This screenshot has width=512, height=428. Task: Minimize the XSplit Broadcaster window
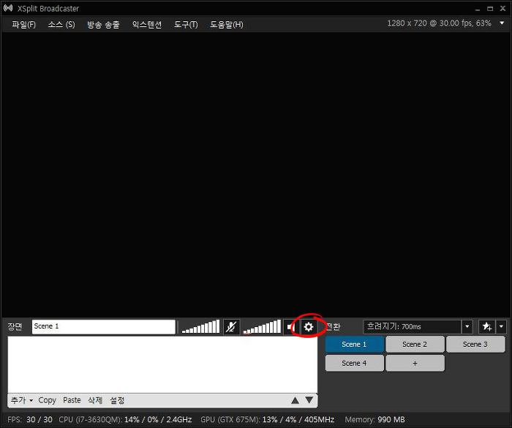[x=478, y=9]
